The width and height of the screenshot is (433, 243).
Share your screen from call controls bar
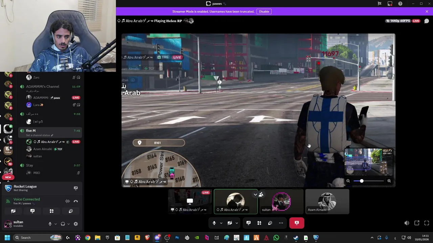point(248,223)
